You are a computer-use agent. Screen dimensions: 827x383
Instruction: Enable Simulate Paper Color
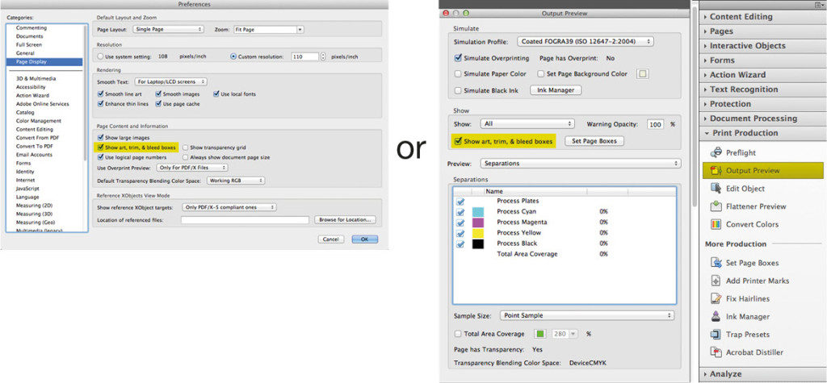click(x=458, y=73)
